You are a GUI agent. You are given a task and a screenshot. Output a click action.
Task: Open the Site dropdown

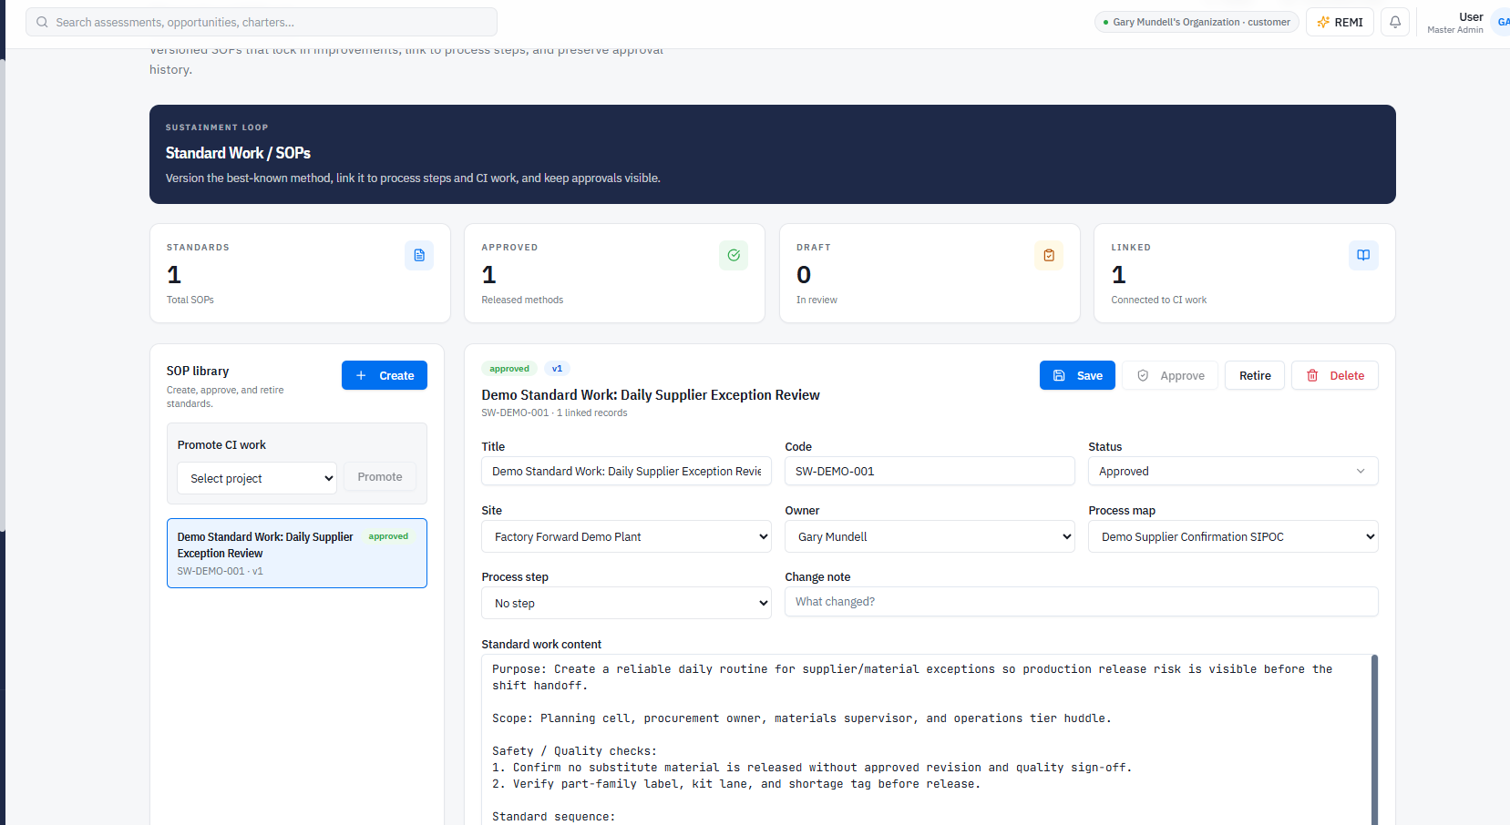click(x=626, y=536)
